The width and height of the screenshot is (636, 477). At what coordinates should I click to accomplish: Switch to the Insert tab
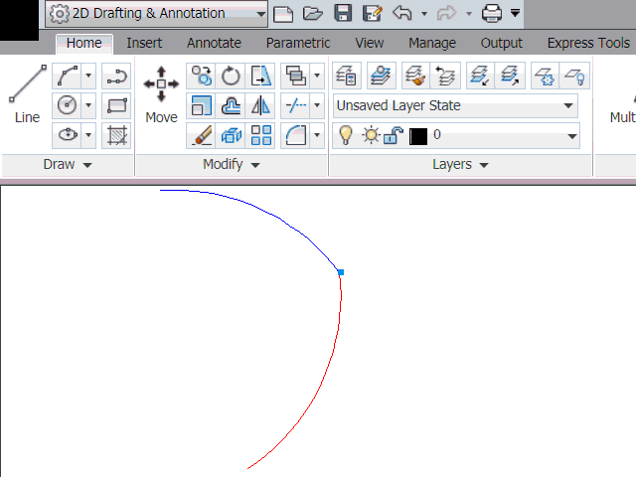[x=144, y=43]
